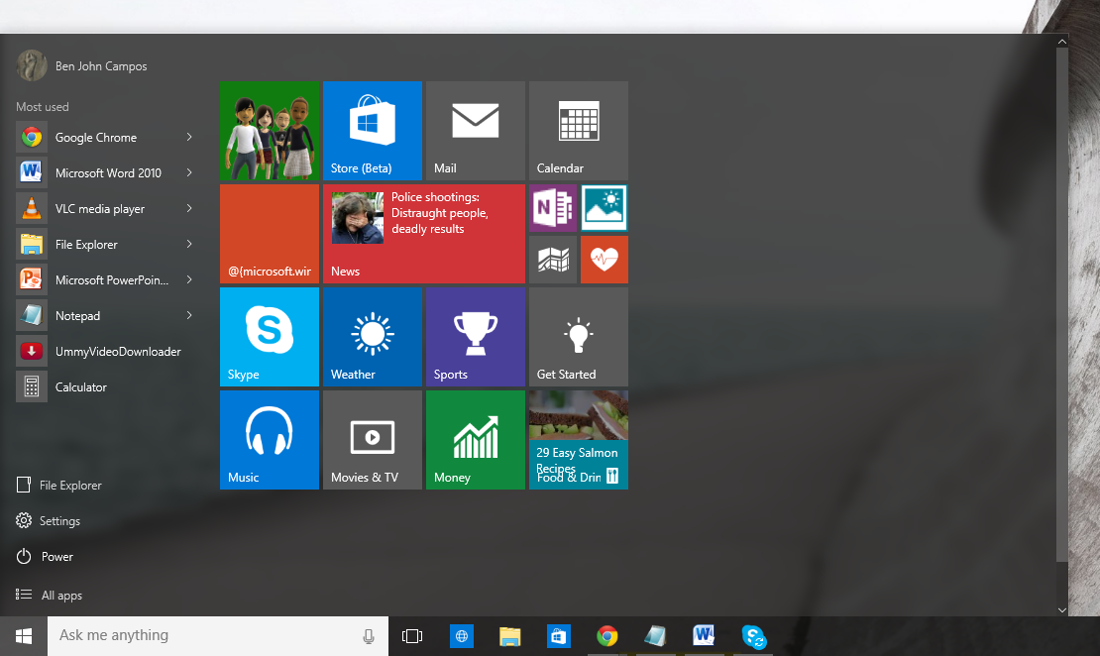Launch UmmyVideoDownloader from Most used
The width and height of the screenshot is (1100, 656).
pos(105,352)
